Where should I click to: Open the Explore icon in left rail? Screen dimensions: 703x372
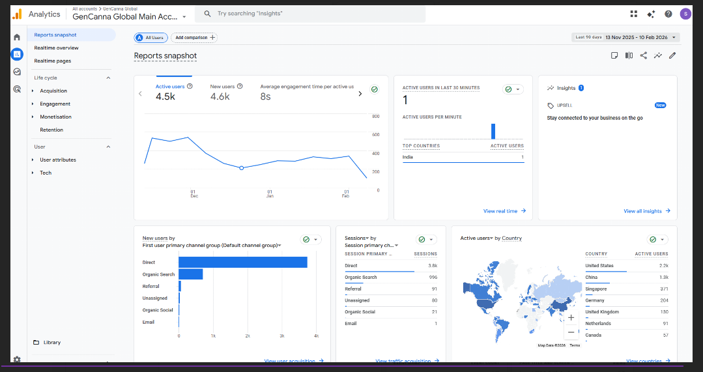click(x=17, y=72)
